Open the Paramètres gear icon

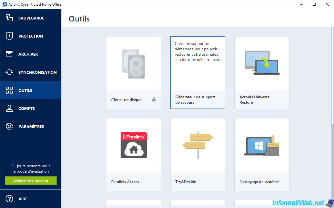click(x=9, y=127)
